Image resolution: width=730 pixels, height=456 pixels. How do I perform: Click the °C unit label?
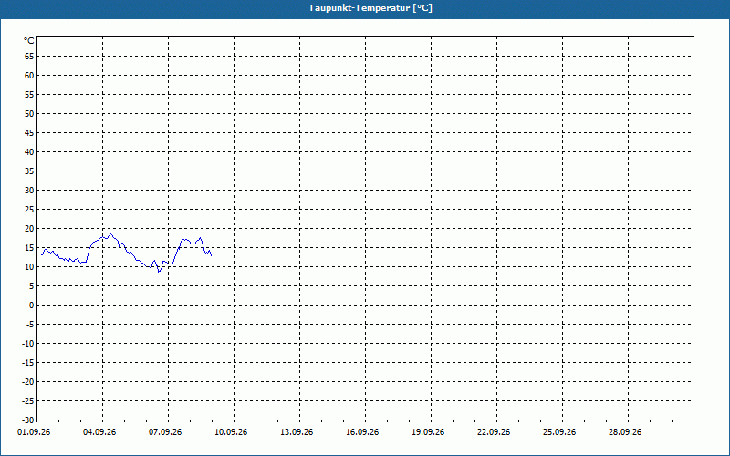point(29,41)
